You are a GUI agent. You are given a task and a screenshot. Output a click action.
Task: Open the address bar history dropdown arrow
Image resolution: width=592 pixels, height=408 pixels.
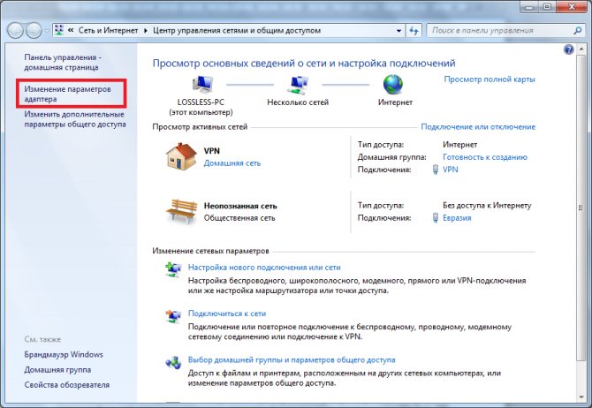point(398,31)
